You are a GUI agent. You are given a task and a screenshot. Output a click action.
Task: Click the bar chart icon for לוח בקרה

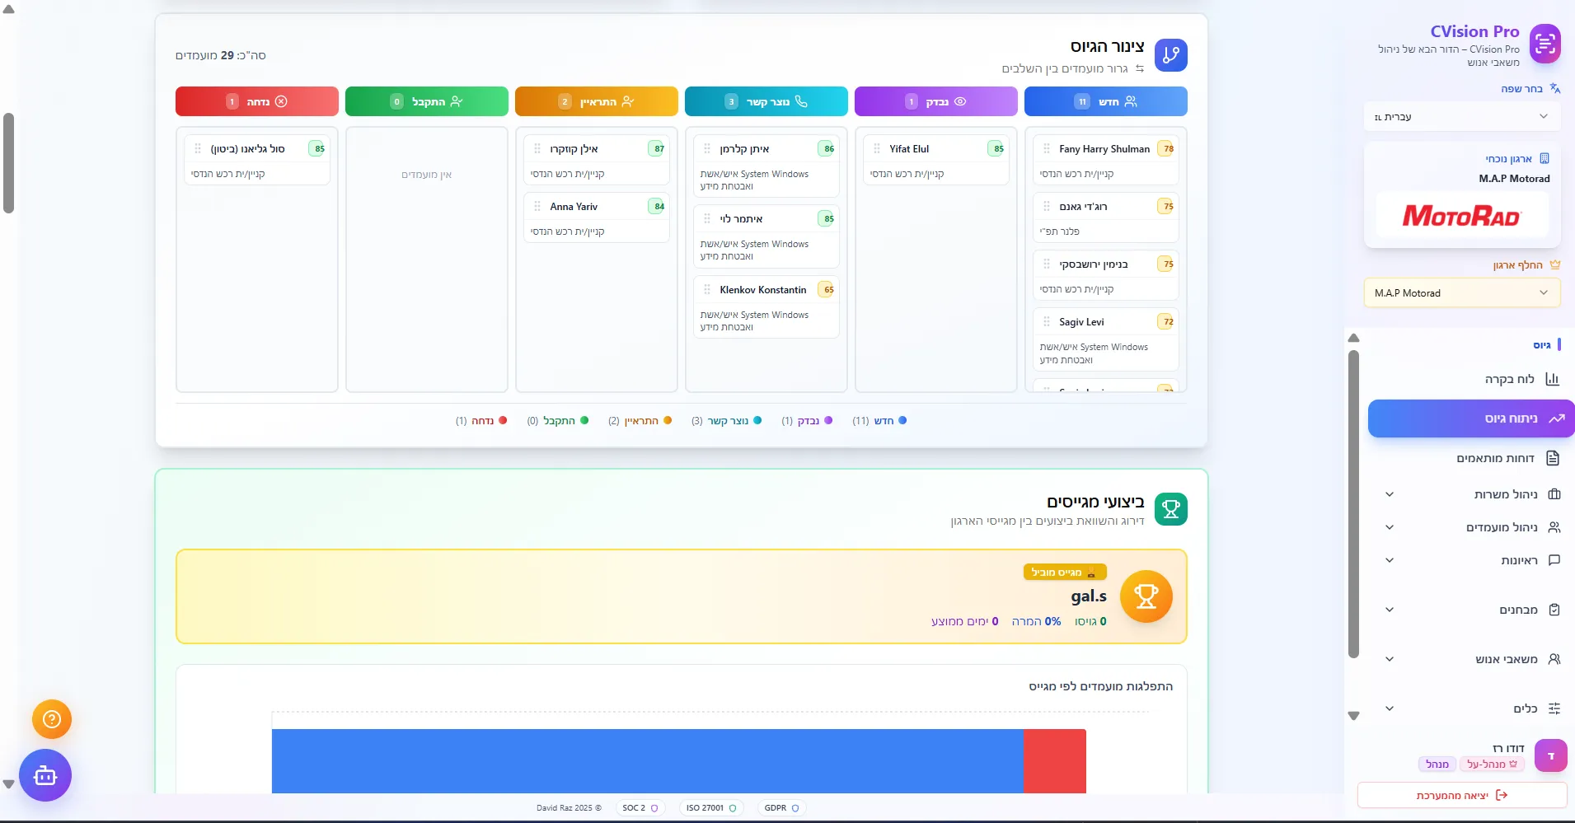[x=1553, y=379]
